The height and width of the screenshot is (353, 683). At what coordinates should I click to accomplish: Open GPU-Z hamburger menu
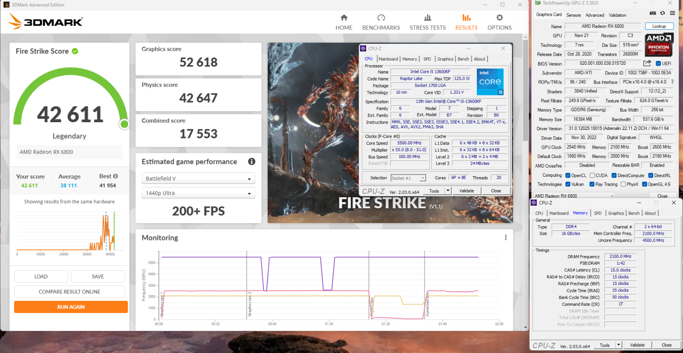672,13
